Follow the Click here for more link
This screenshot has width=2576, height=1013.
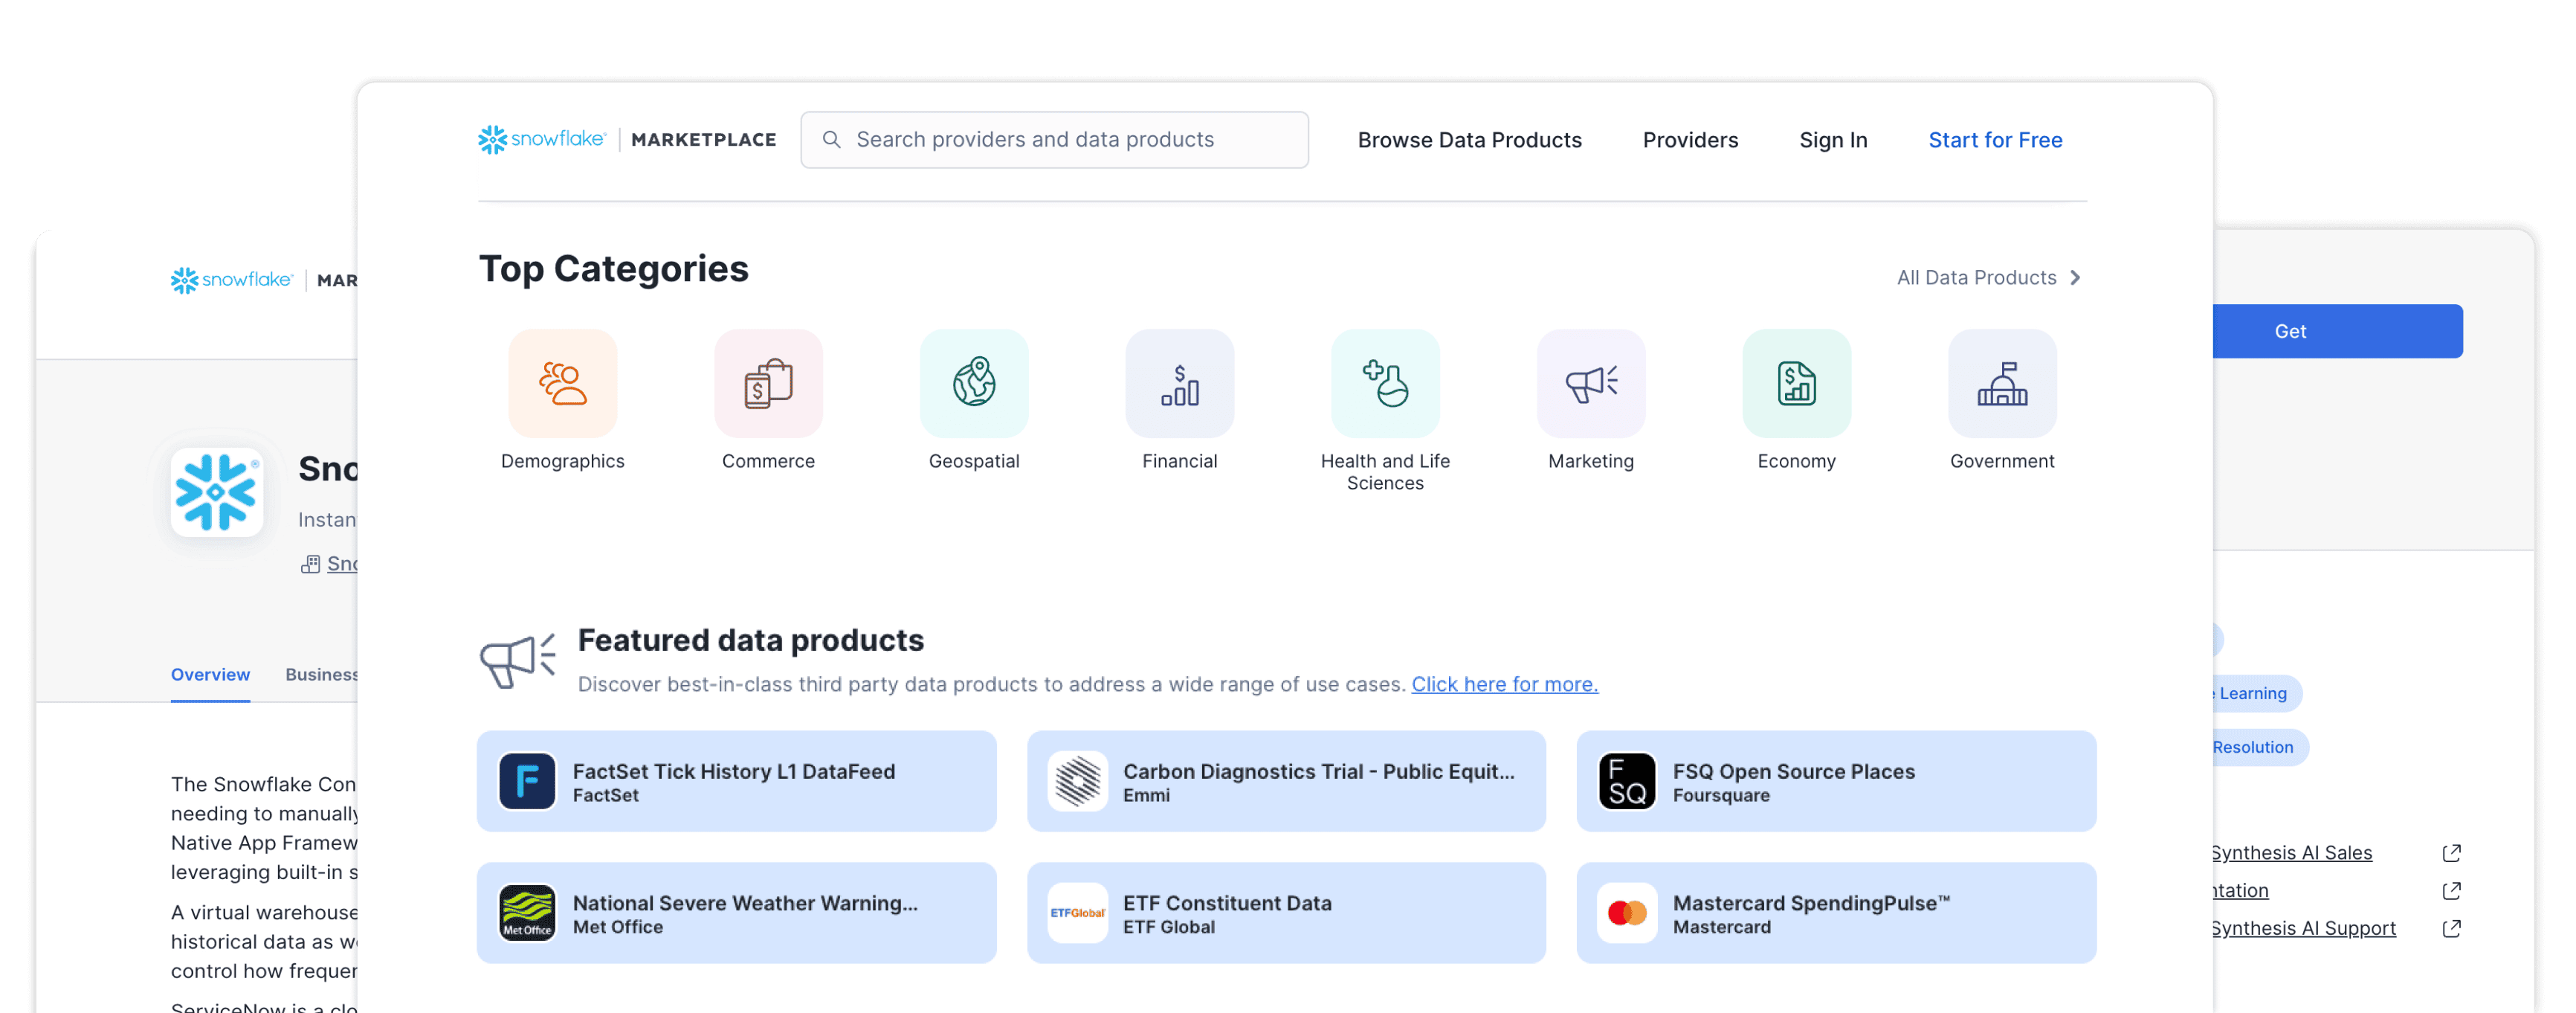click(1504, 684)
